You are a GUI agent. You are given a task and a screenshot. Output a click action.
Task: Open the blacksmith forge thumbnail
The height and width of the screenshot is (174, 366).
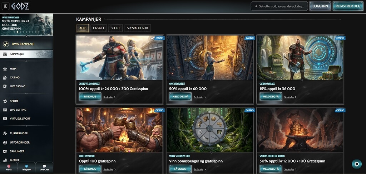(x=300, y=130)
